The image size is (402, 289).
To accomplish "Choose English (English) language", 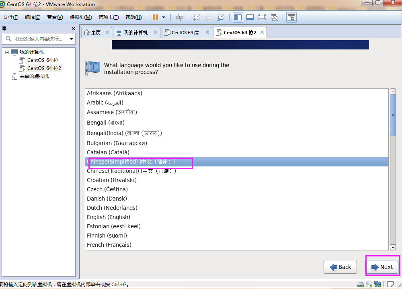I will [x=237, y=217].
